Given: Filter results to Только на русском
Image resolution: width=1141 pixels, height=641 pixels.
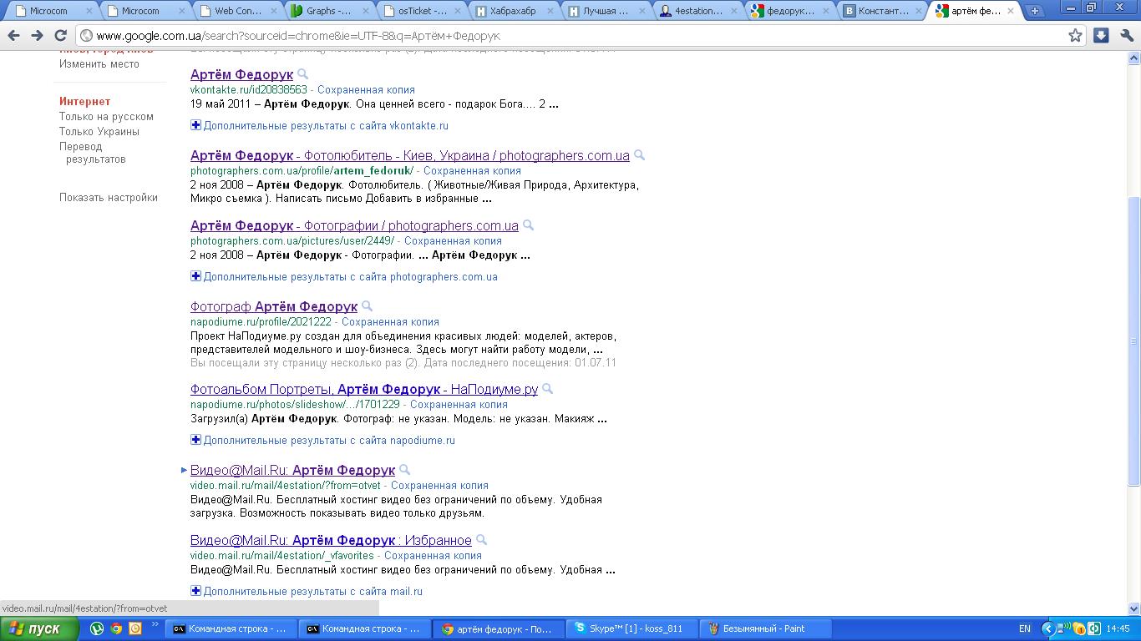Looking at the screenshot, I should pos(106,116).
